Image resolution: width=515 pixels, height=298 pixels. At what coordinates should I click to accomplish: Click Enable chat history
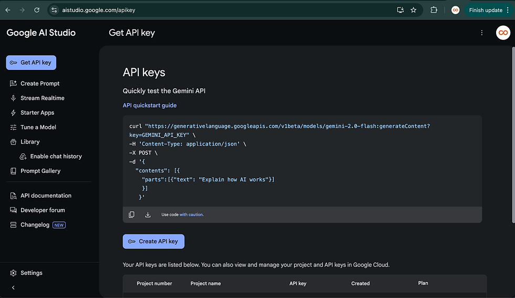tap(56, 157)
